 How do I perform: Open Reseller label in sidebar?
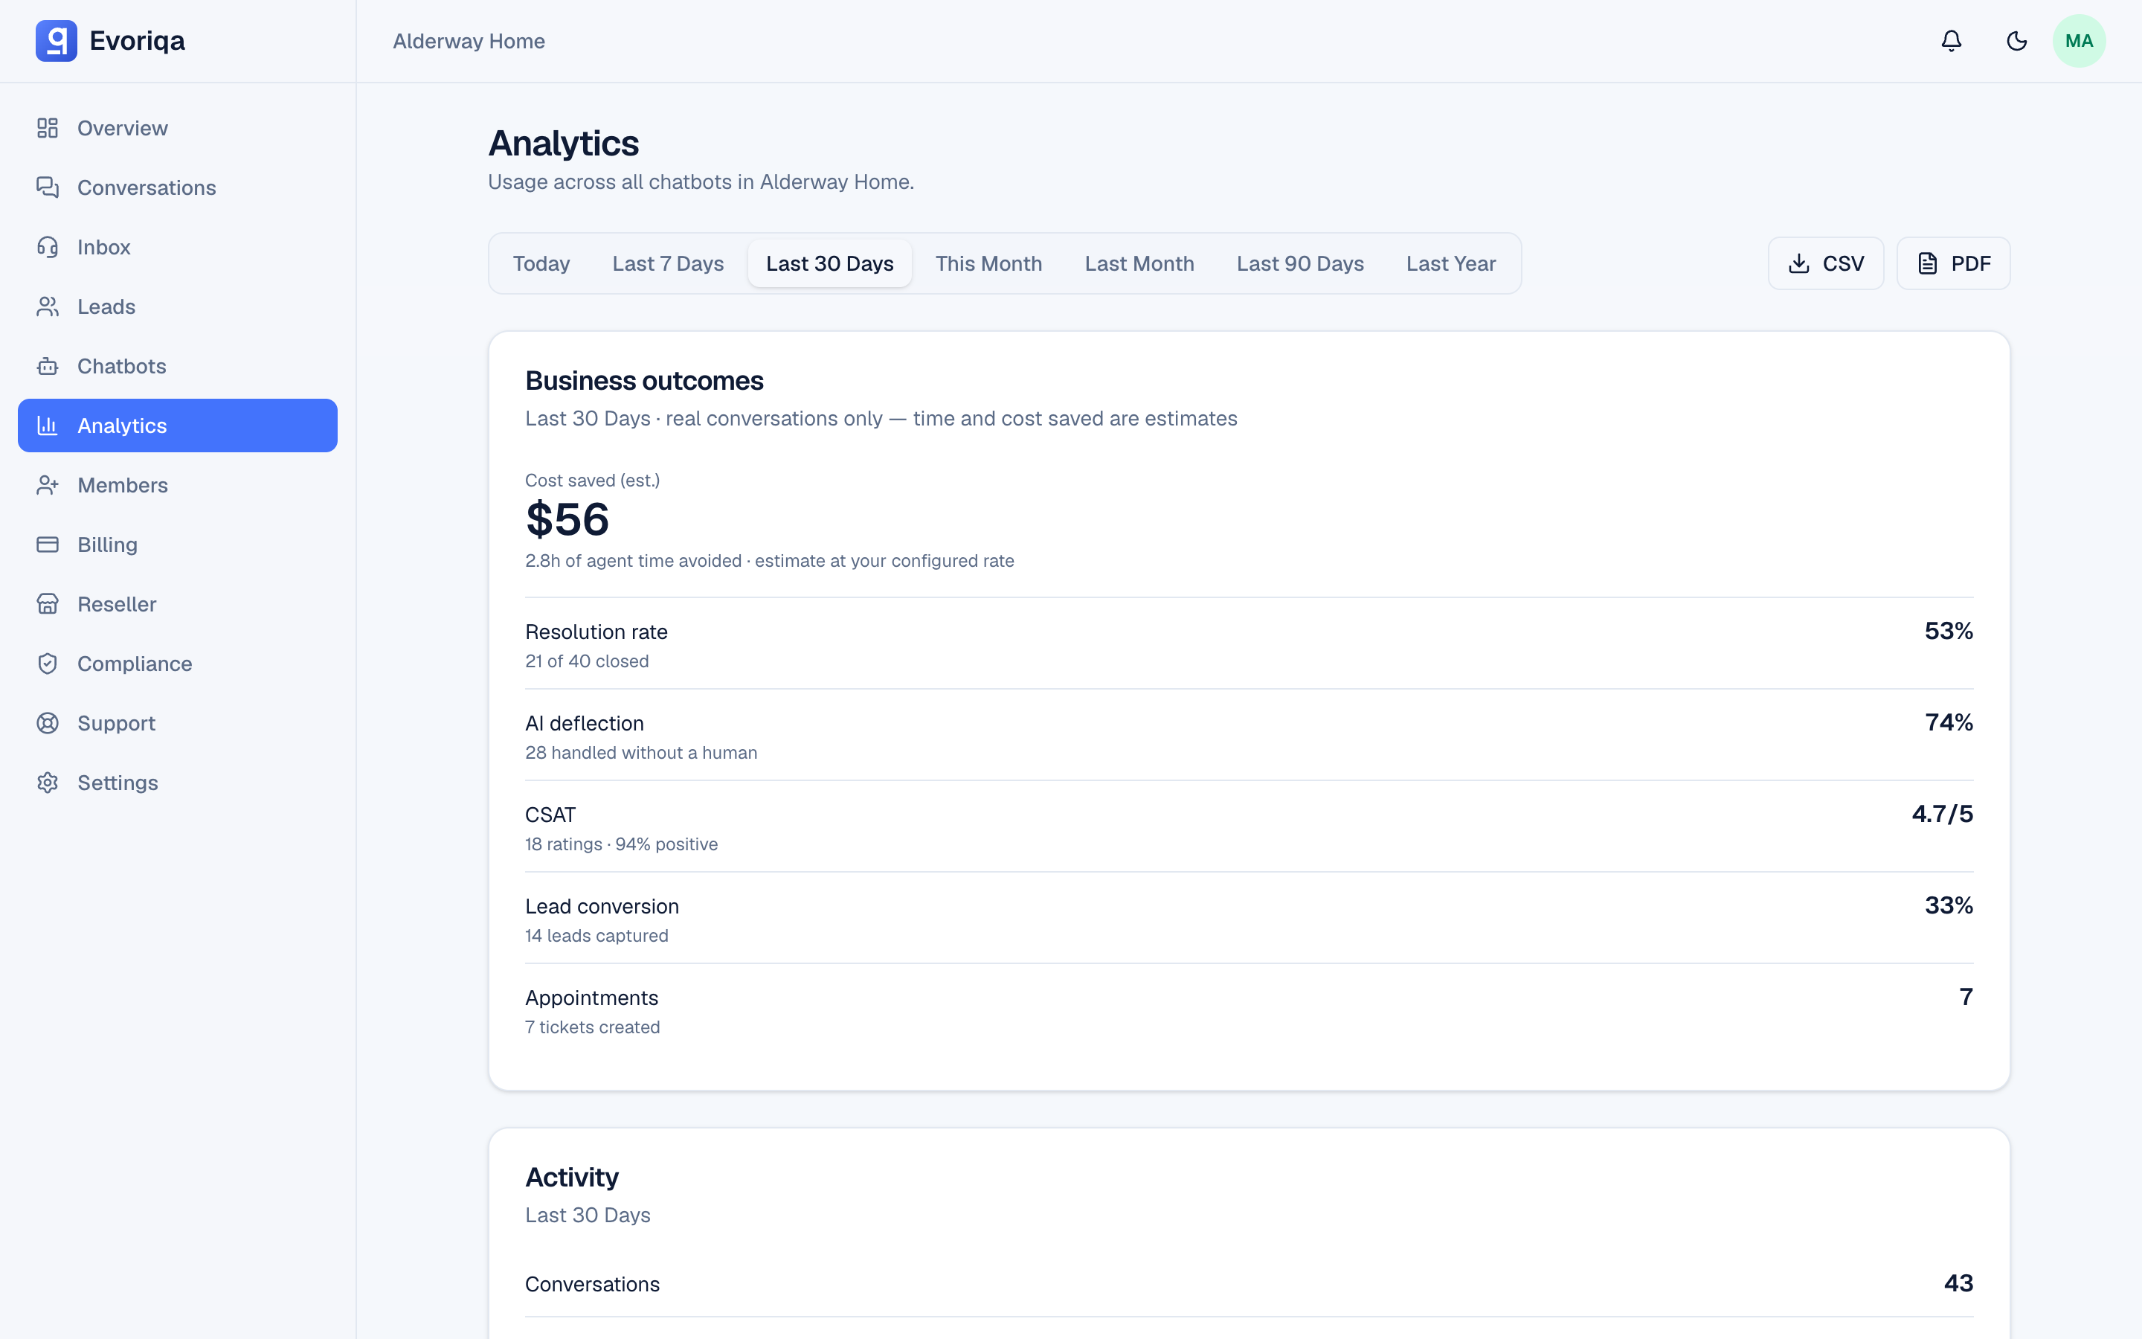pos(116,604)
